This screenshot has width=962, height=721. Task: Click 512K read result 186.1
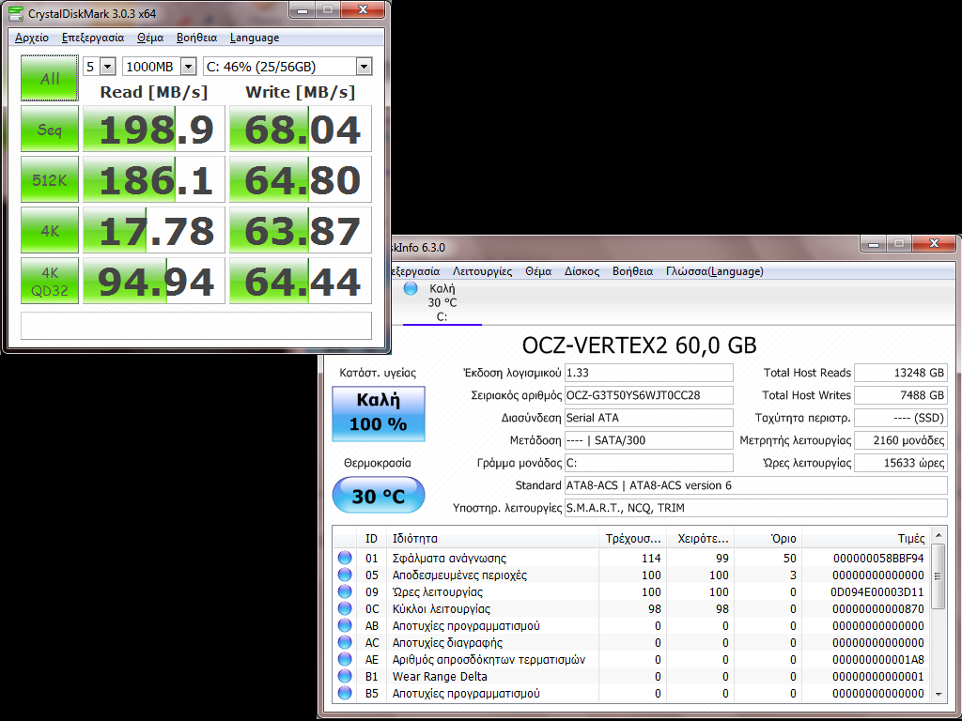tap(154, 179)
